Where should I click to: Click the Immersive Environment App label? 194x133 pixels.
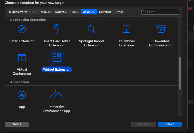57,109
